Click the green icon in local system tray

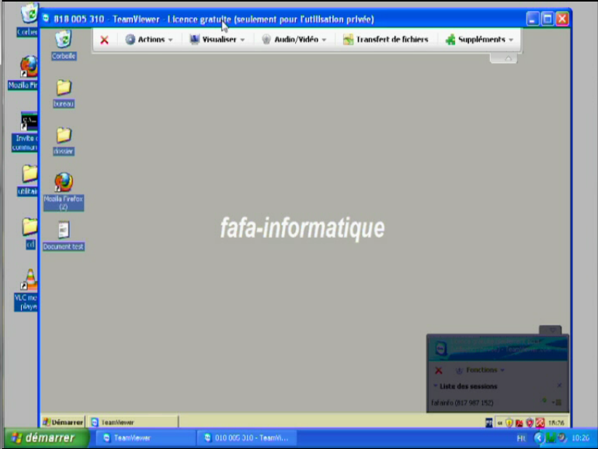click(551, 438)
